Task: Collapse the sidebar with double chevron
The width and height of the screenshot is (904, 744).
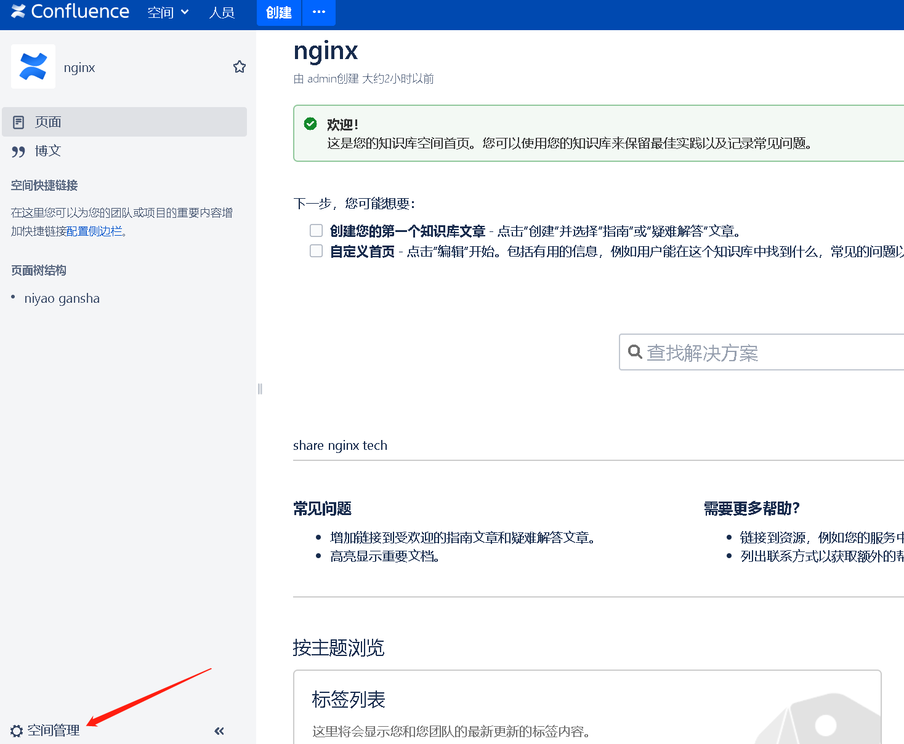Action: click(219, 731)
